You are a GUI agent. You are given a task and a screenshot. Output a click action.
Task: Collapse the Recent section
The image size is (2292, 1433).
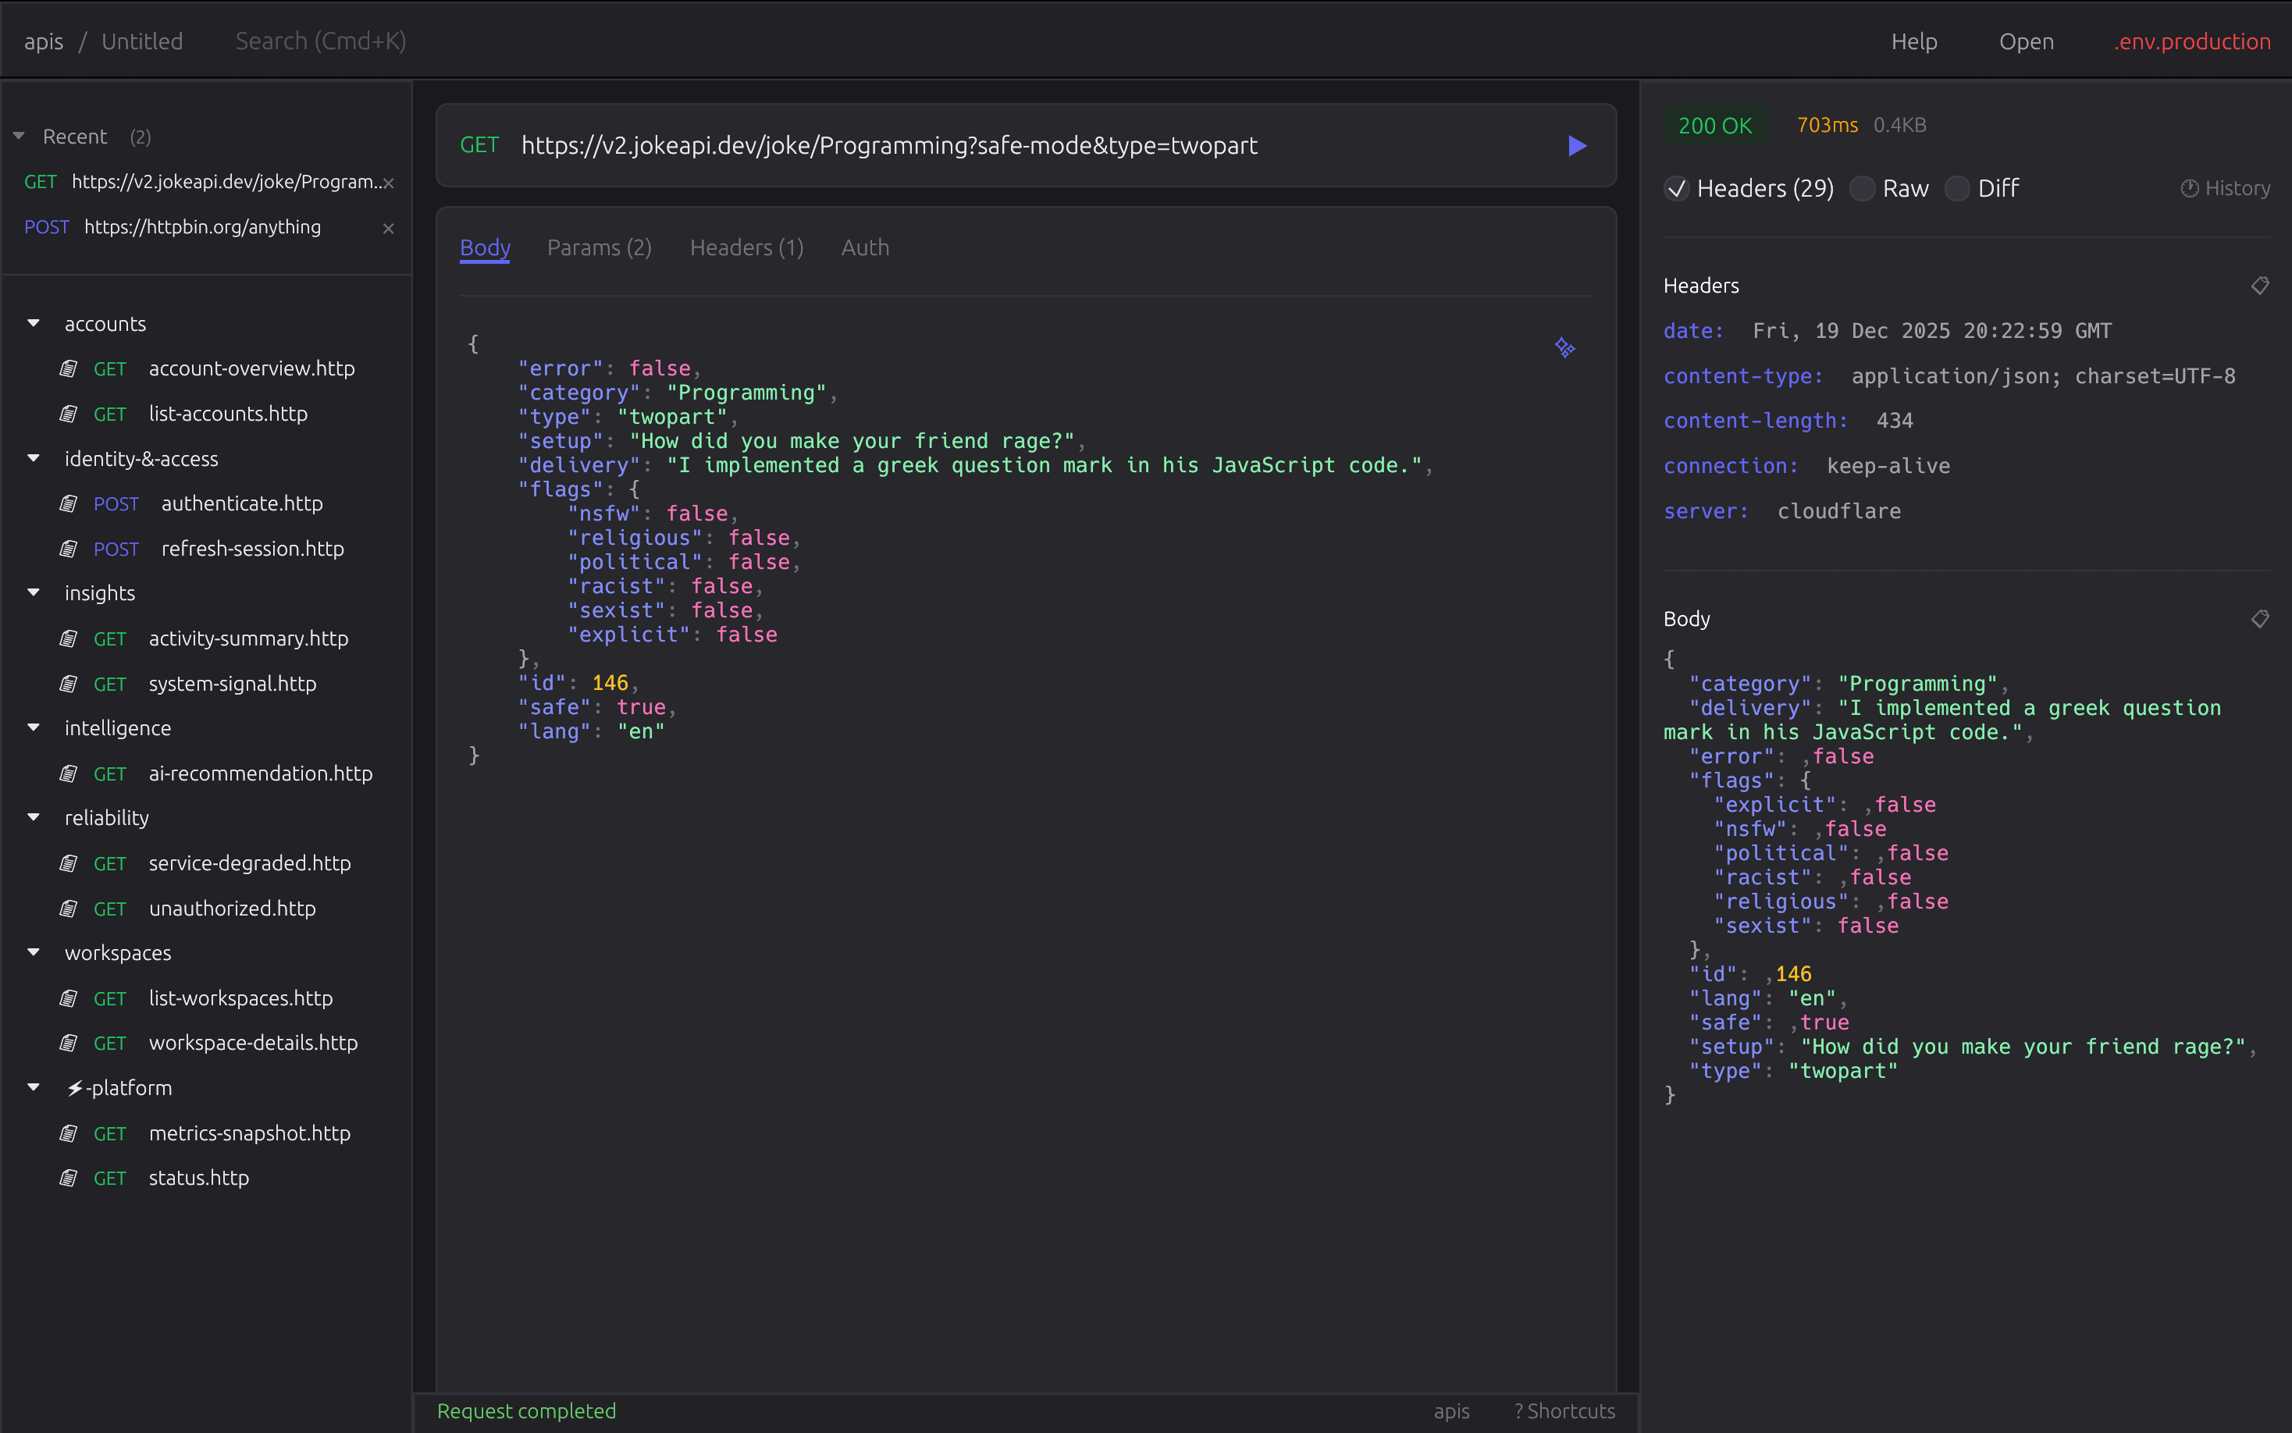point(19,137)
